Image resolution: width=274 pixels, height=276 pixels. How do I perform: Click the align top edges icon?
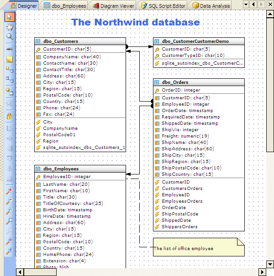[x=10, y=158]
